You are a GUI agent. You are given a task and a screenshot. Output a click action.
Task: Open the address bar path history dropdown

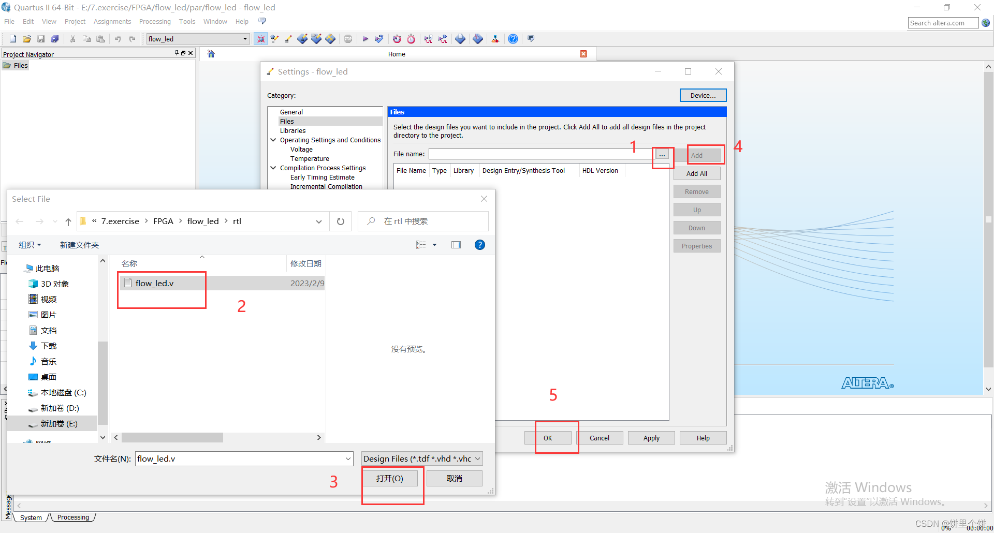[x=319, y=221]
